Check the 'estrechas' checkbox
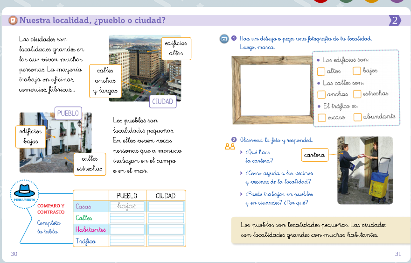This screenshot has width=411, height=263. [357, 94]
